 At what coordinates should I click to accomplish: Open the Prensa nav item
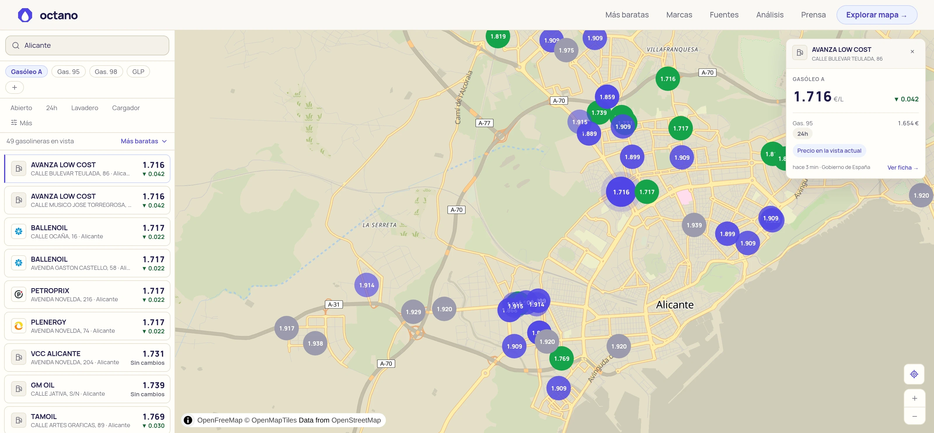coord(813,15)
